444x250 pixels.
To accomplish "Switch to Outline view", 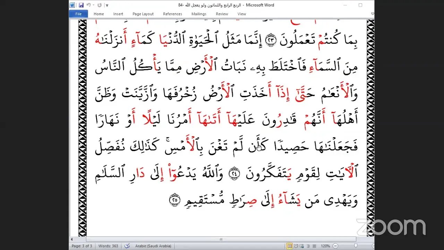I will coord(307,246).
